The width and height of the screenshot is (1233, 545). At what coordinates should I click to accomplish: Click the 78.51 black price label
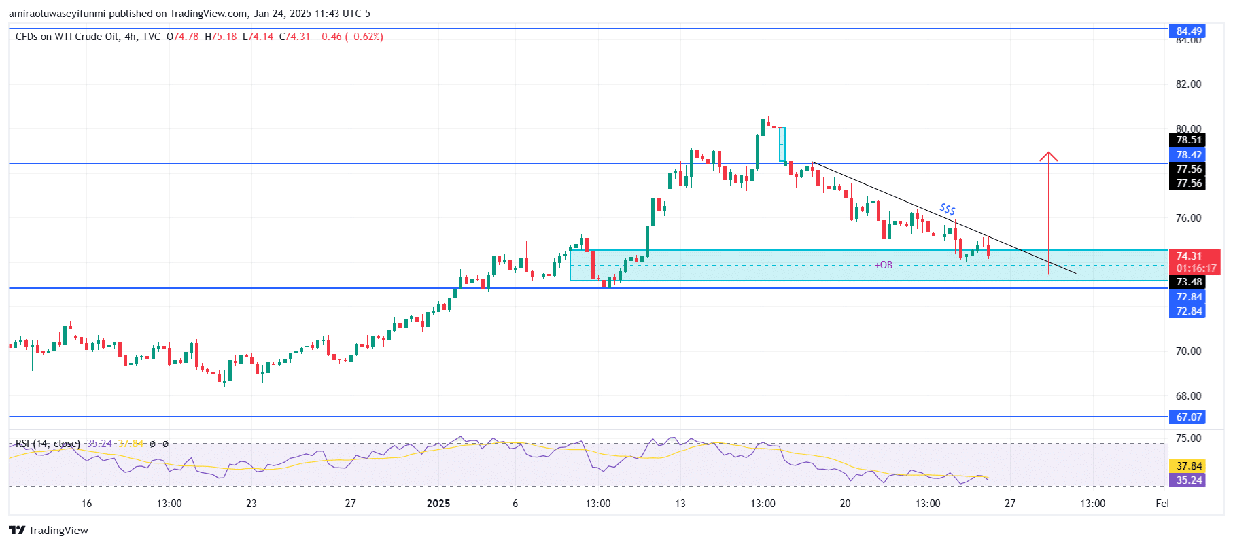click(x=1188, y=140)
